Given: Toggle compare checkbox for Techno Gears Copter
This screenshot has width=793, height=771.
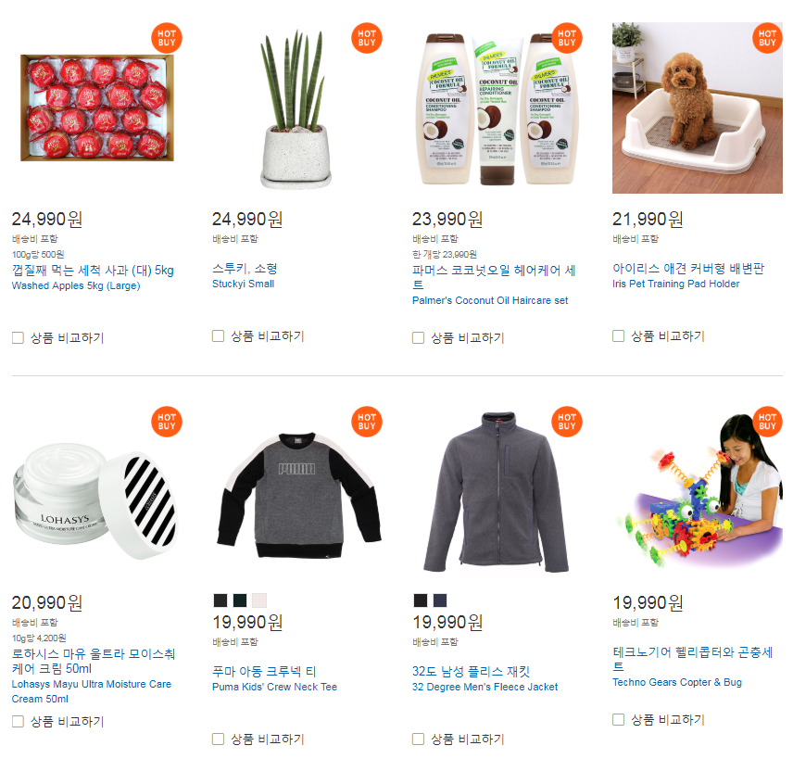Looking at the screenshot, I should point(618,719).
